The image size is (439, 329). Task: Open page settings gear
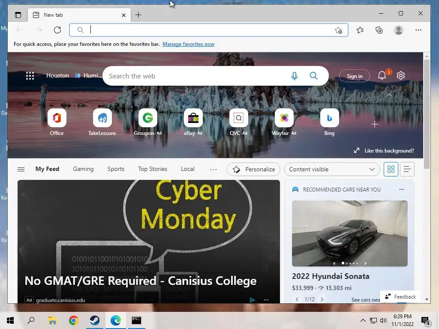click(401, 75)
